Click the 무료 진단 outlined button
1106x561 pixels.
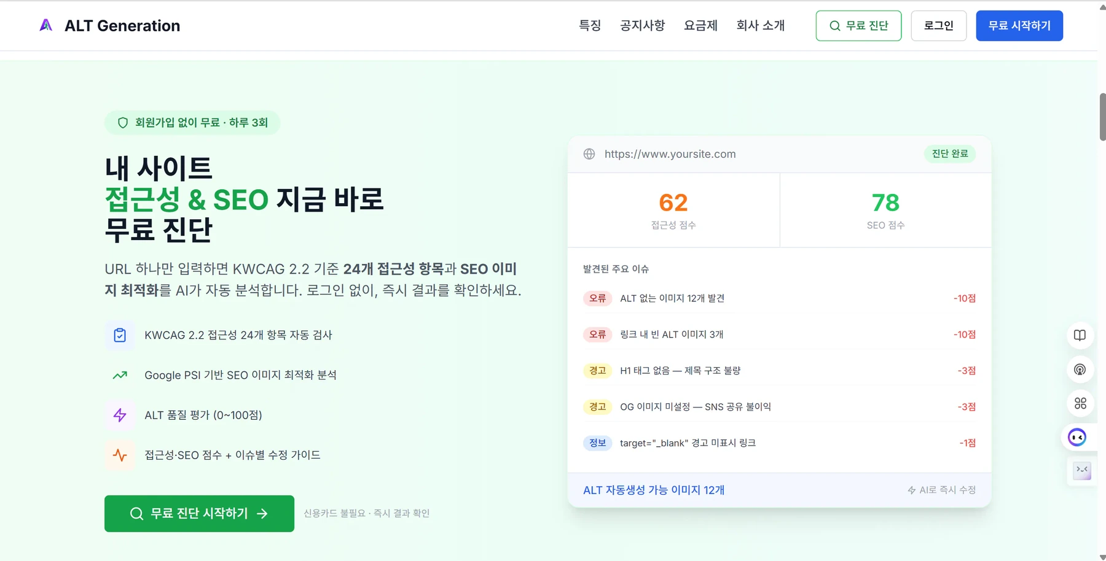pyautogui.click(x=858, y=26)
